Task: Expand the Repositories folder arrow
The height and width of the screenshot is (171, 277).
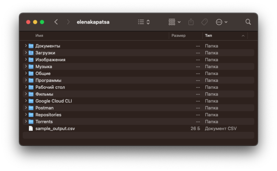Action: point(26,114)
